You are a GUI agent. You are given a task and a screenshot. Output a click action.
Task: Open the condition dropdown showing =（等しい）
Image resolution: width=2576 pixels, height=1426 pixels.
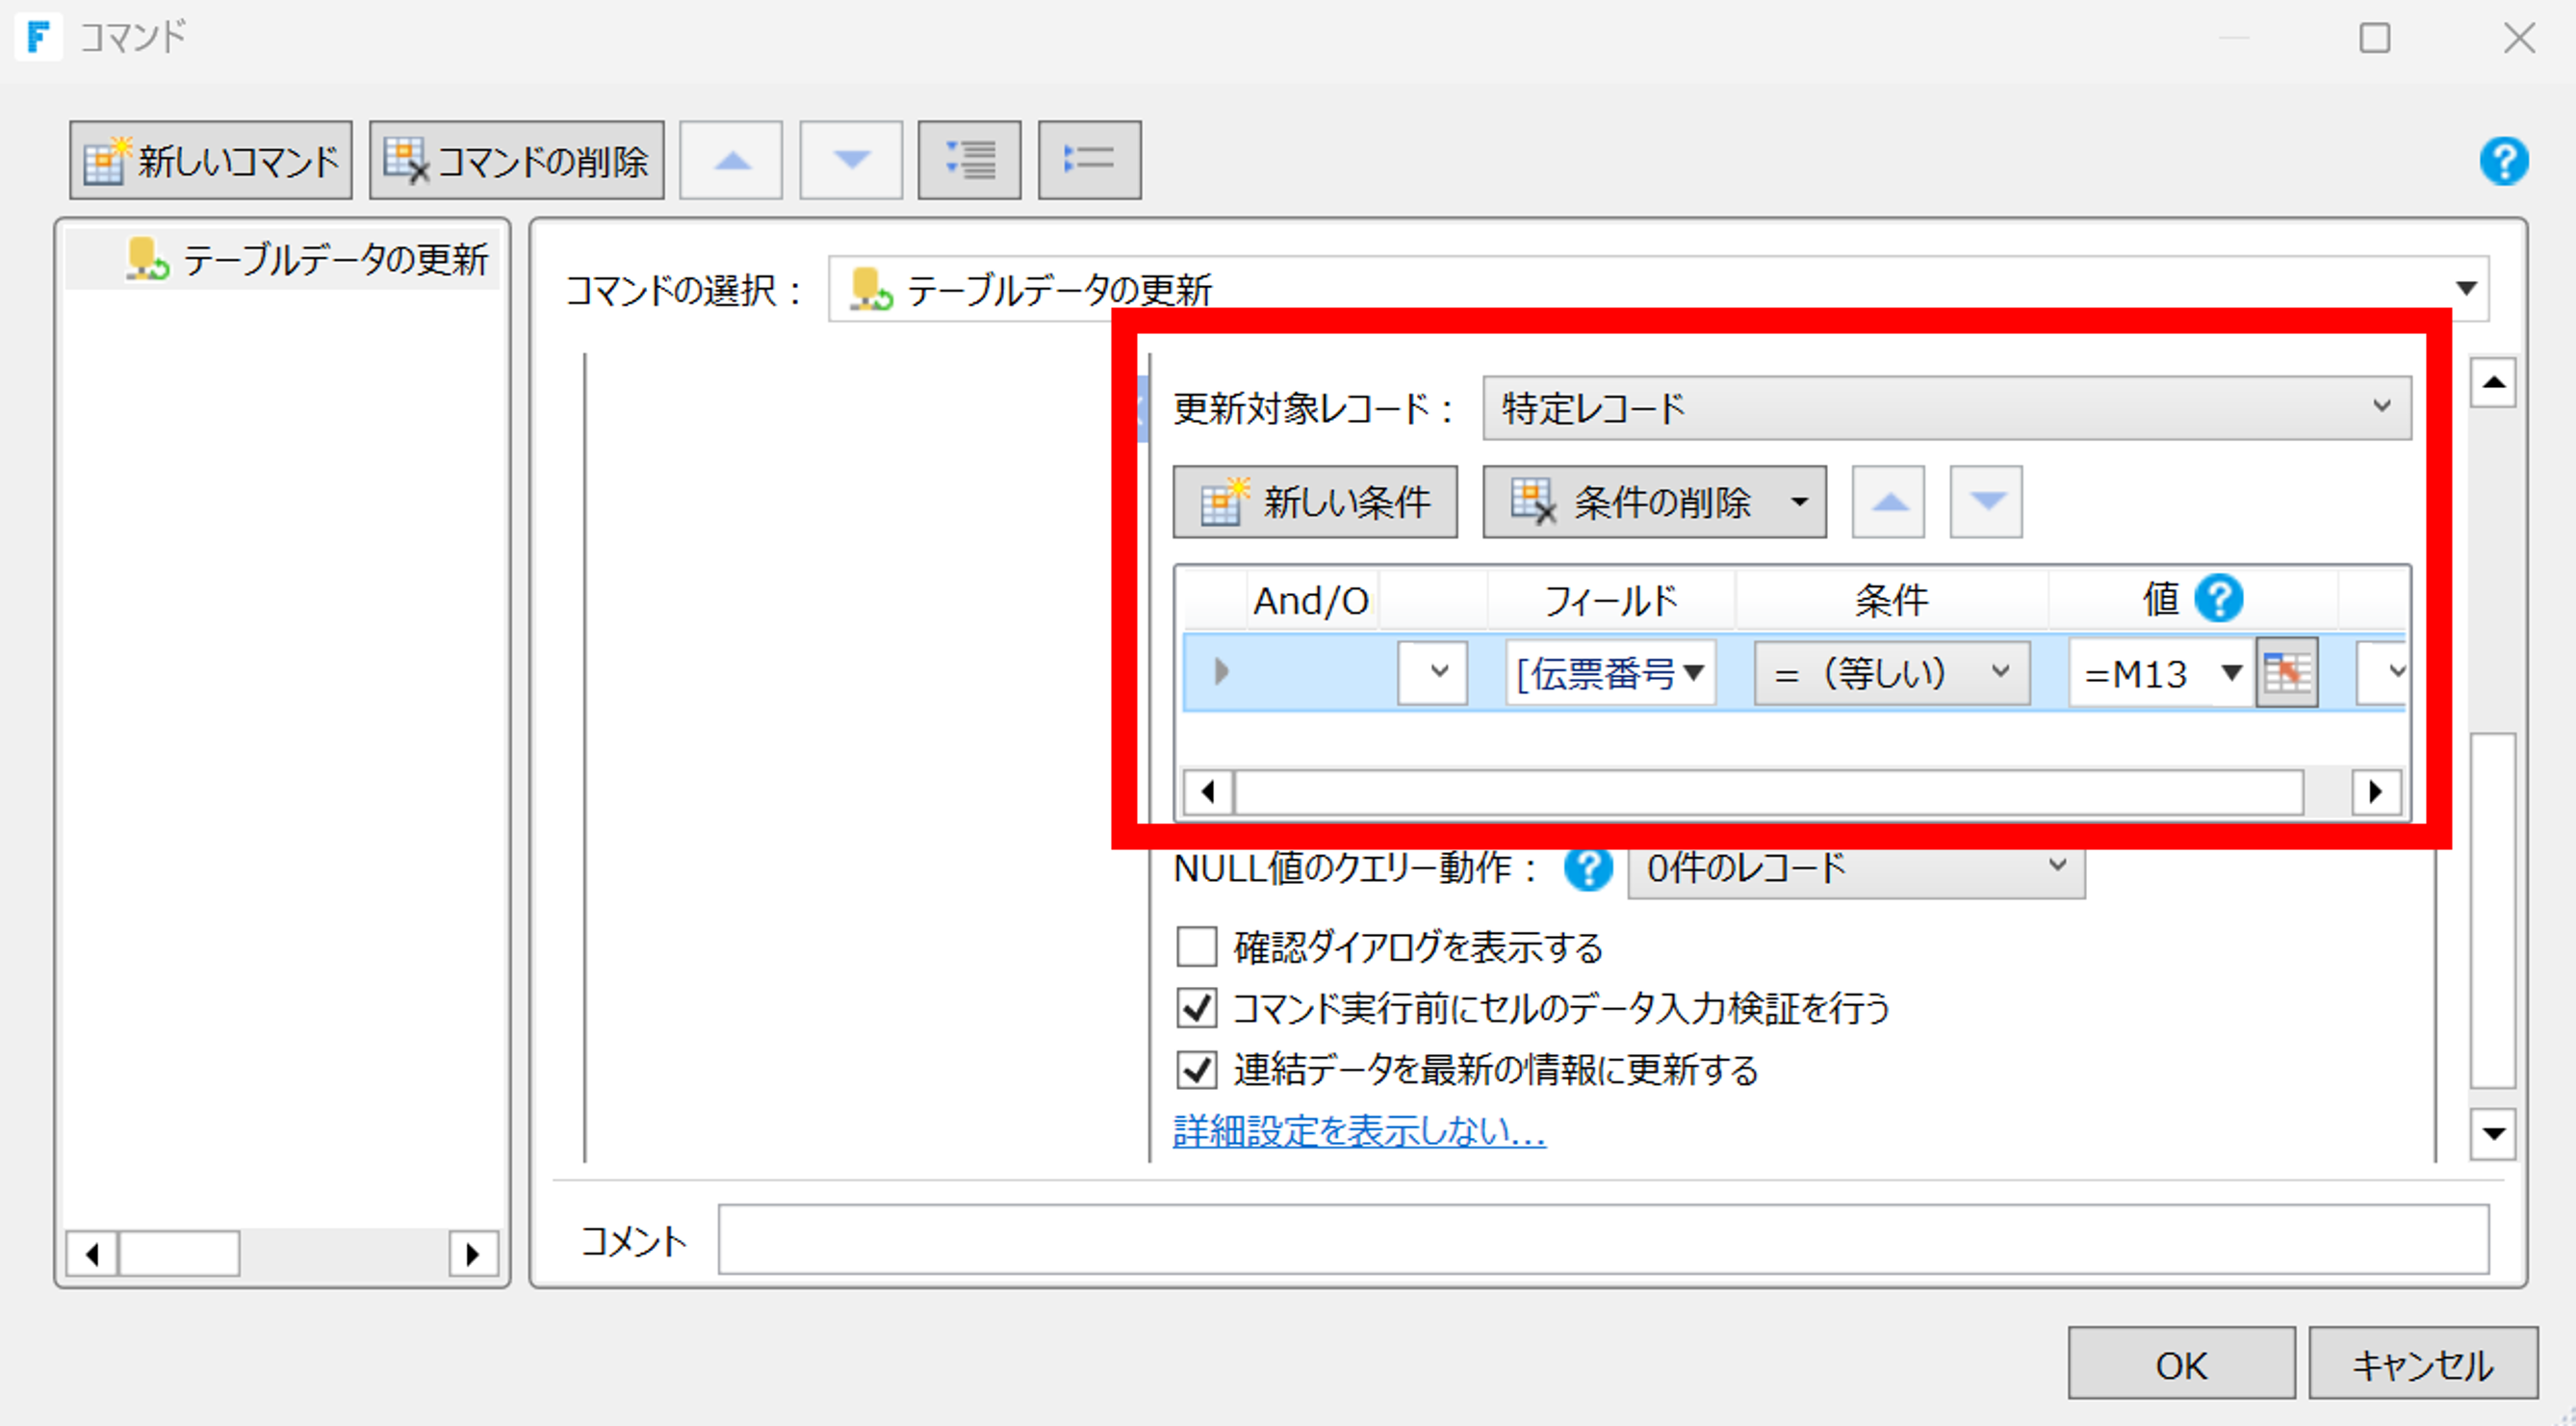tap(1891, 673)
